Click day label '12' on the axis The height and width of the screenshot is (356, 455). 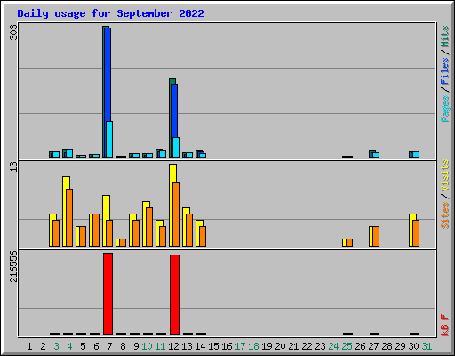pos(173,346)
